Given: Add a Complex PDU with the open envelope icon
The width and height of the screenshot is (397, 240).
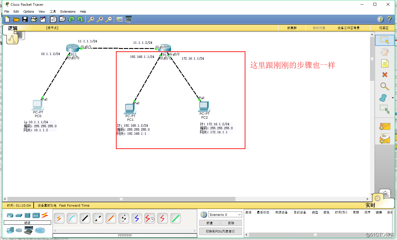Looking at the screenshot, I should pyautogui.click(x=385, y=138).
